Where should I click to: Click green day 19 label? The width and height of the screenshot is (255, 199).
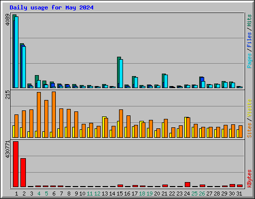tap(149, 194)
